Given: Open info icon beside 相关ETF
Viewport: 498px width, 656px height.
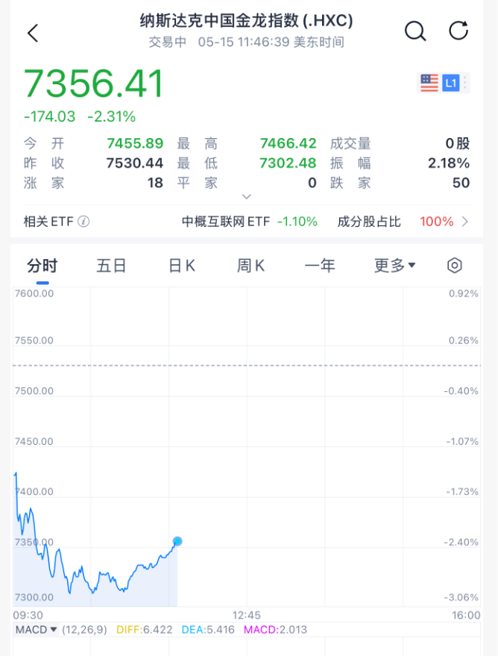Looking at the screenshot, I should [x=83, y=222].
